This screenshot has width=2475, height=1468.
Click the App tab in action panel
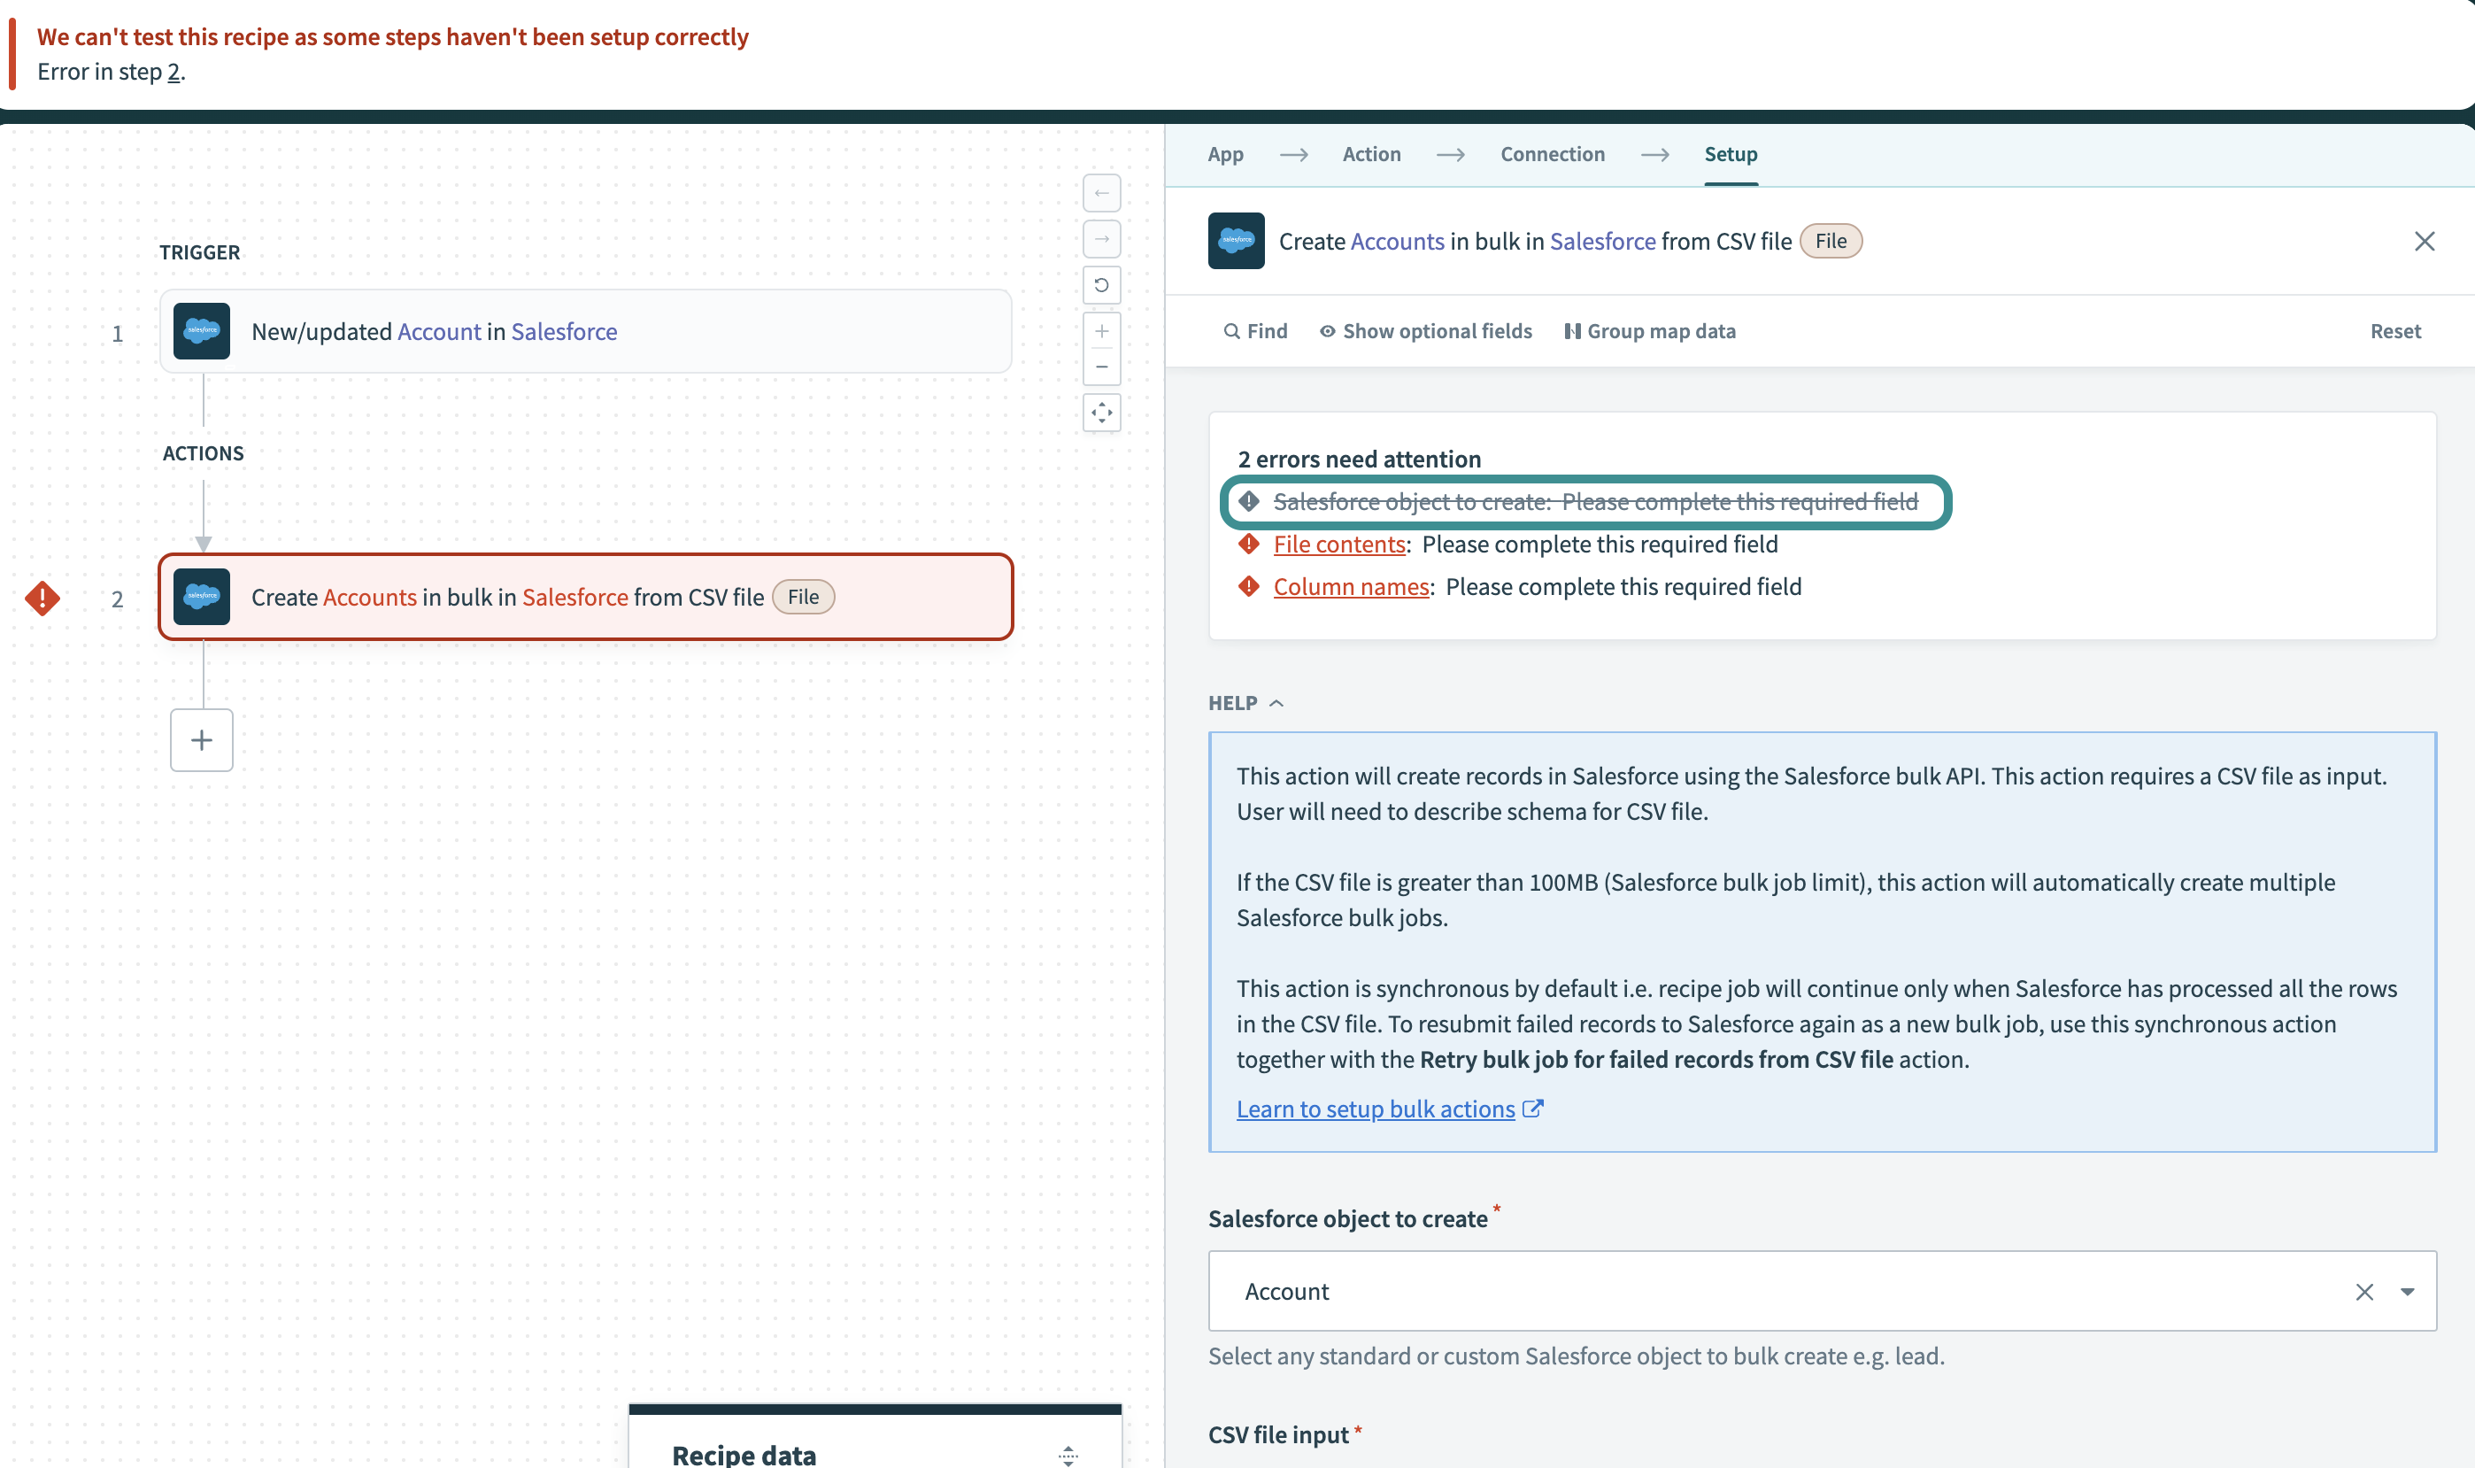pos(1224,154)
